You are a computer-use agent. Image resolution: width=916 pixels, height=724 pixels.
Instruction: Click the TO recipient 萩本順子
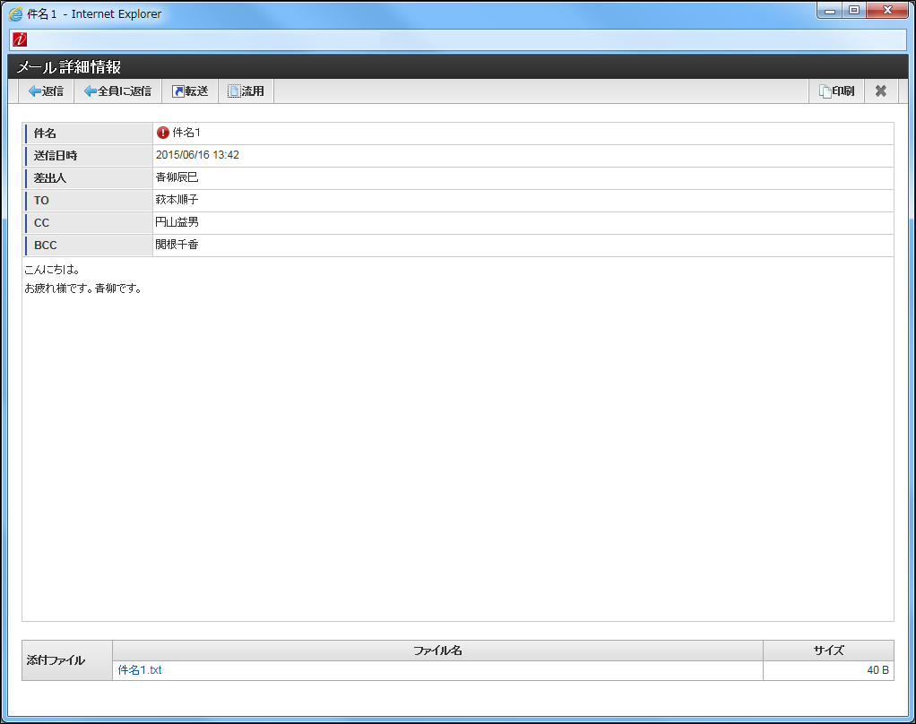[177, 200]
